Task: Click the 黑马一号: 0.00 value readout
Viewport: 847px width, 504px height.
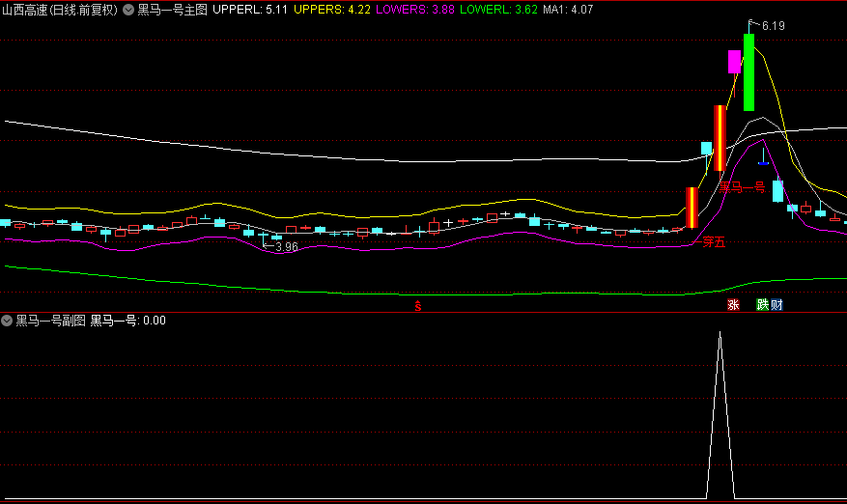Action: pyautogui.click(x=128, y=321)
